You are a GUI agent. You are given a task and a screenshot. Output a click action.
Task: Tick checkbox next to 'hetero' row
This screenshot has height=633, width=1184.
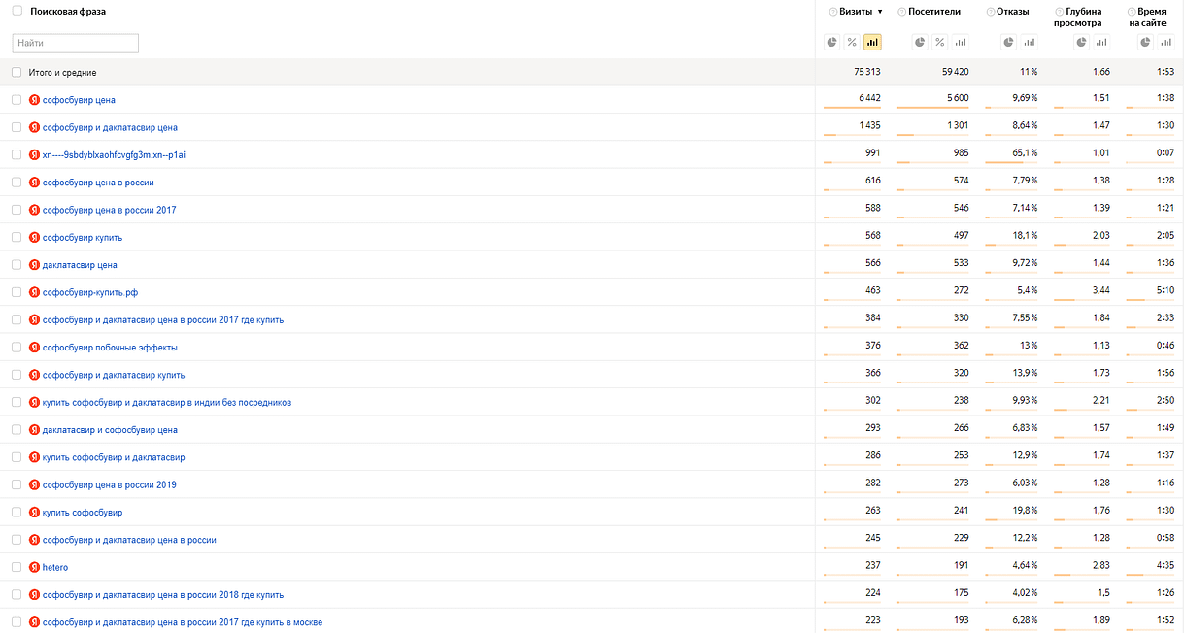[x=17, y=567]
